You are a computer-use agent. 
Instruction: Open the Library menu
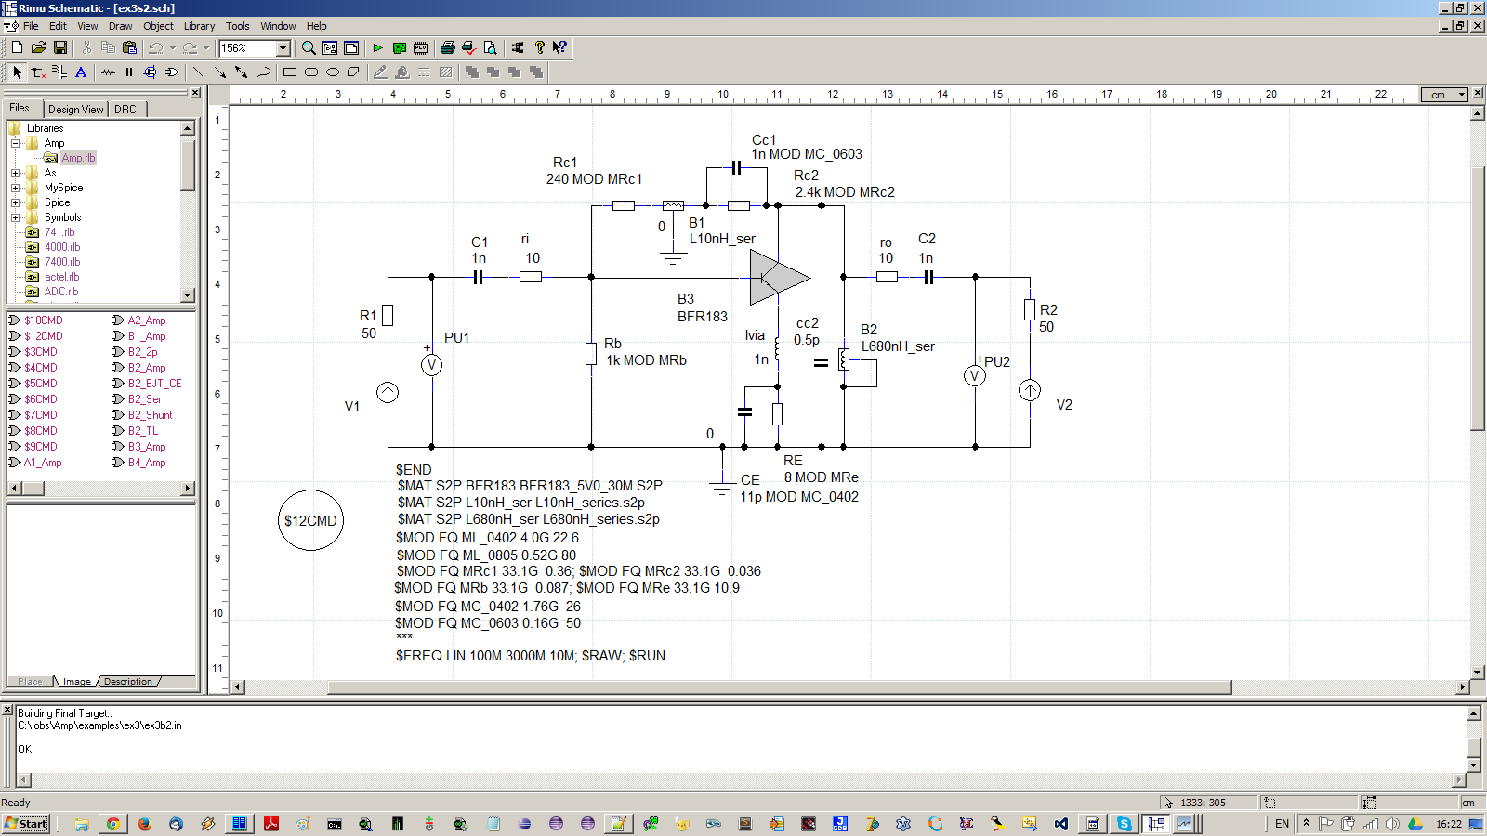tap(198, 26)
